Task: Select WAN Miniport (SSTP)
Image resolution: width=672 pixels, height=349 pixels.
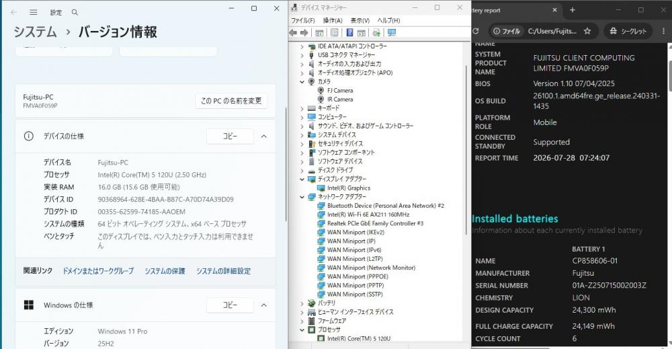Action: tap(355, 294)
